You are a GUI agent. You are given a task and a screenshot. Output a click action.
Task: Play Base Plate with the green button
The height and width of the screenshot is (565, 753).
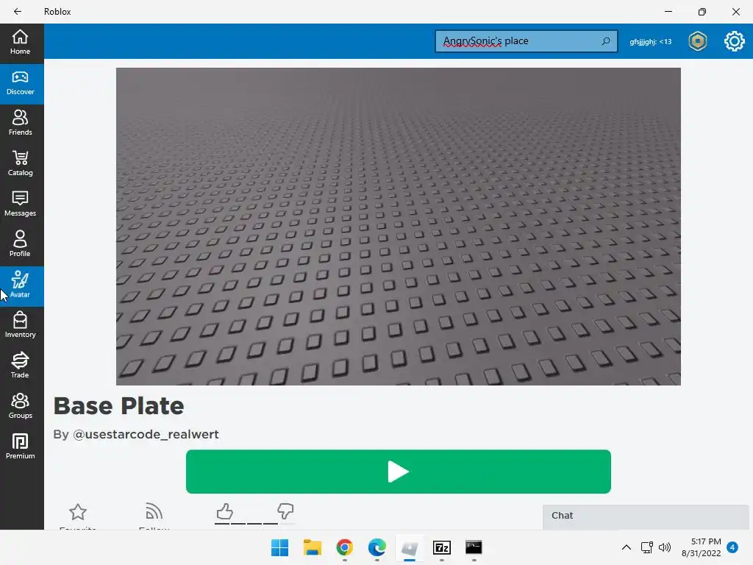[x=398, y=472]
